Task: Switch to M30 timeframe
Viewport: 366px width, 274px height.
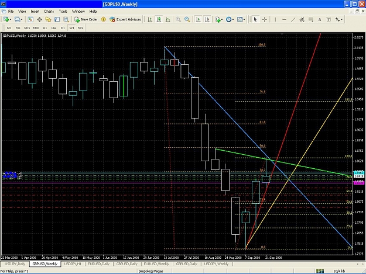Action: (x=36, y=28)
